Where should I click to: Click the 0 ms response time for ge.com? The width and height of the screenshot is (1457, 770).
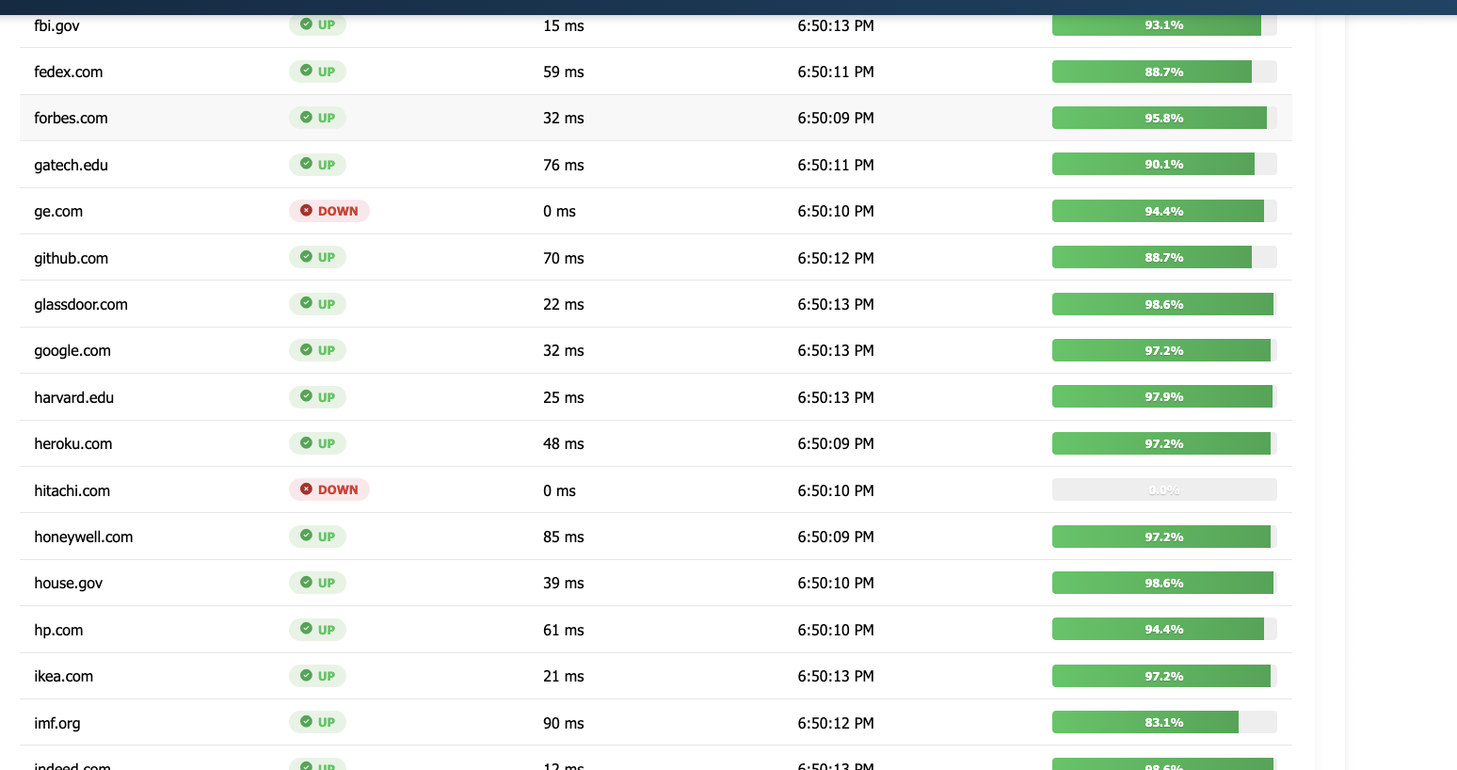pyautogui.click(x=559, y=211)
